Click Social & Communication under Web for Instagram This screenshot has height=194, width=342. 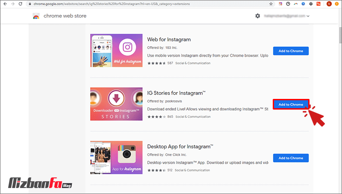click(x=193, y=63)
